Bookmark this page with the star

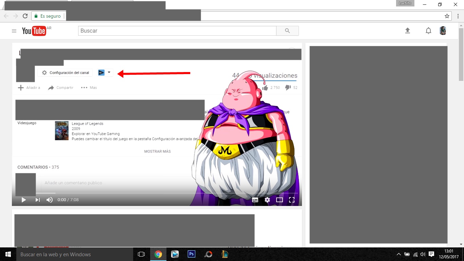coord(447,16)
